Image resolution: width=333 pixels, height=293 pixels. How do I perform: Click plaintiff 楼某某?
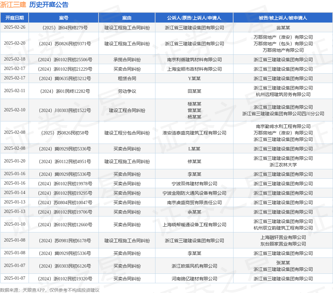click(194, 104)
